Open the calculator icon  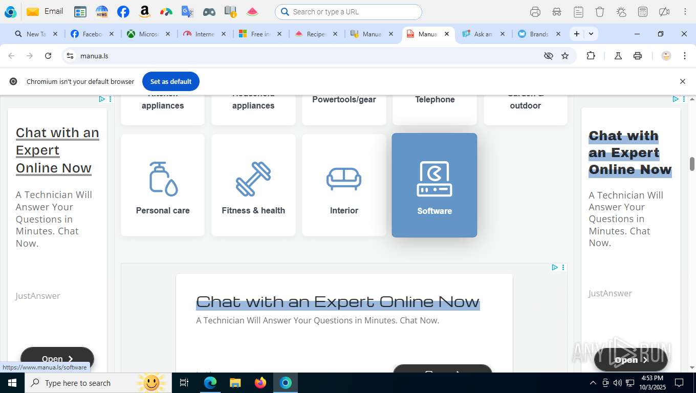coord(643,12)
